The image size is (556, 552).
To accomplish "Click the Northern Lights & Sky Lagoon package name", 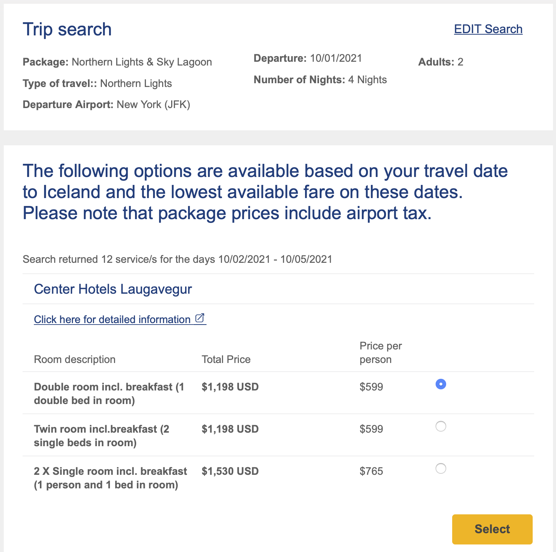I will coord(142,62).
